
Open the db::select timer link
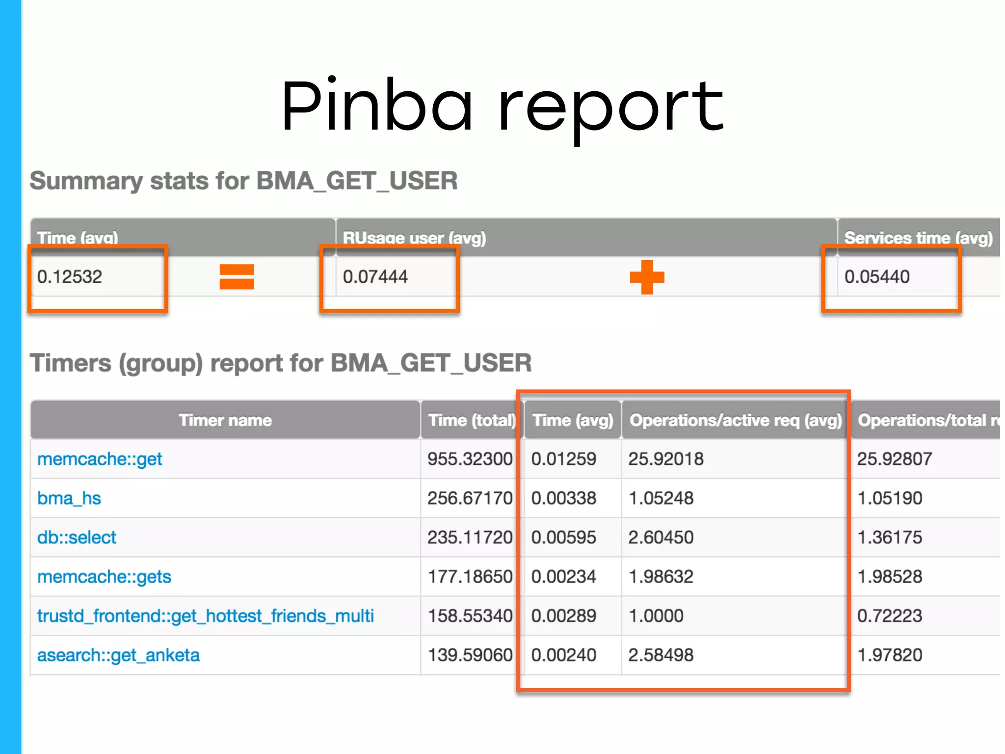[77, 538]
